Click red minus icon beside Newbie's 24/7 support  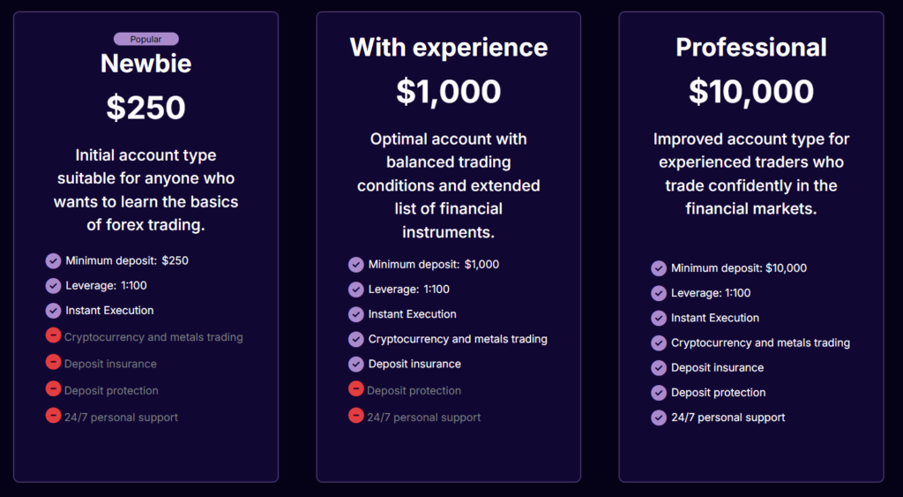coord(53,416)
